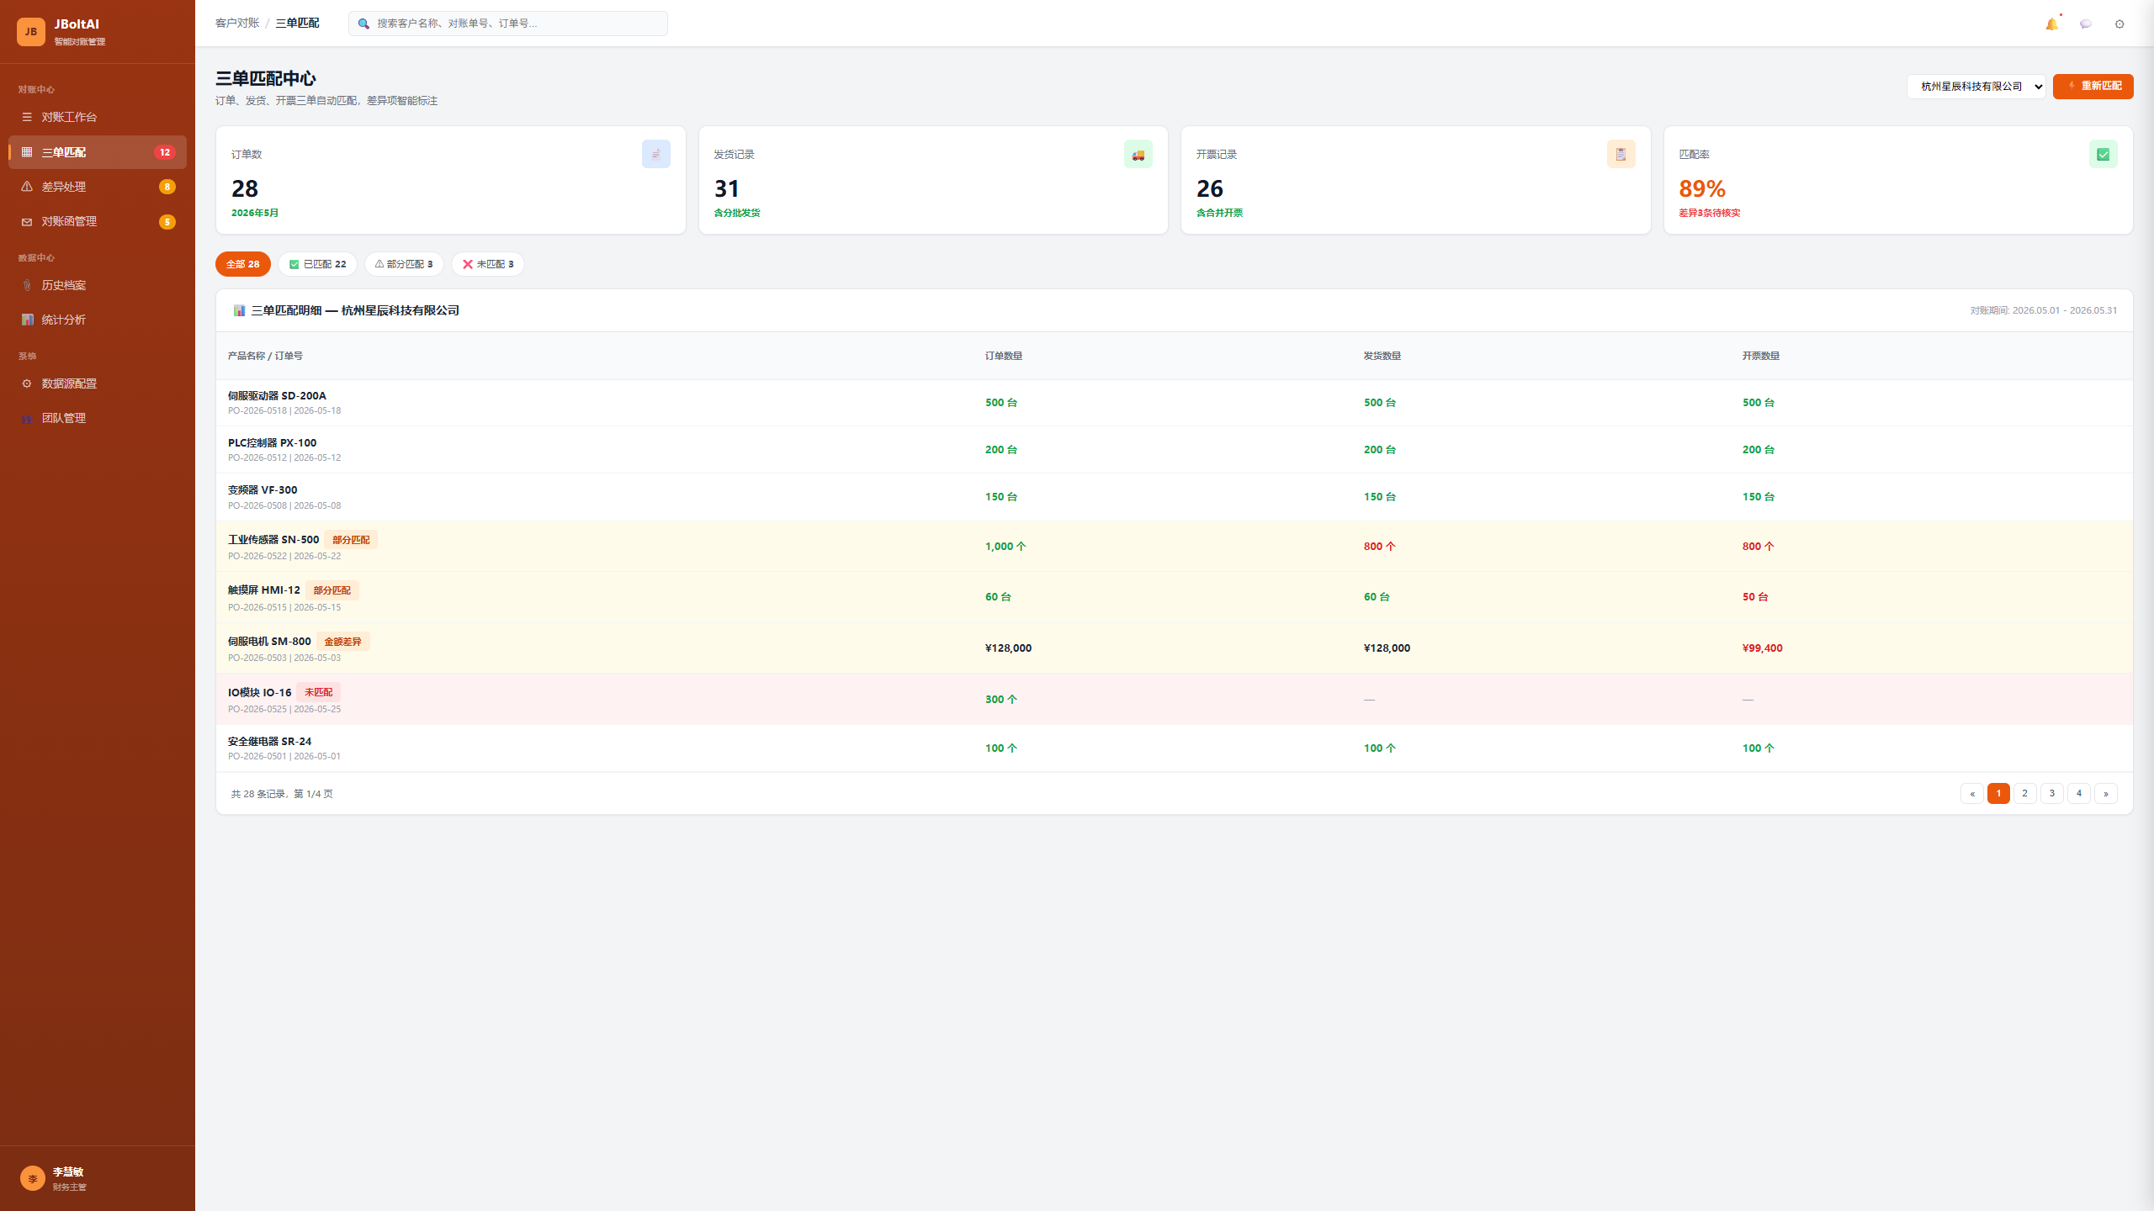Click the badge 5 on 对账函管理
Viewport: 2154px width, 1211px height.
click(x=167, y=222)
